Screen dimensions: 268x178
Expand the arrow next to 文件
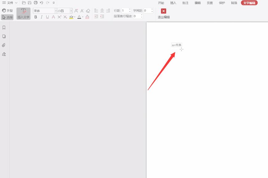[x=16, y=3]
